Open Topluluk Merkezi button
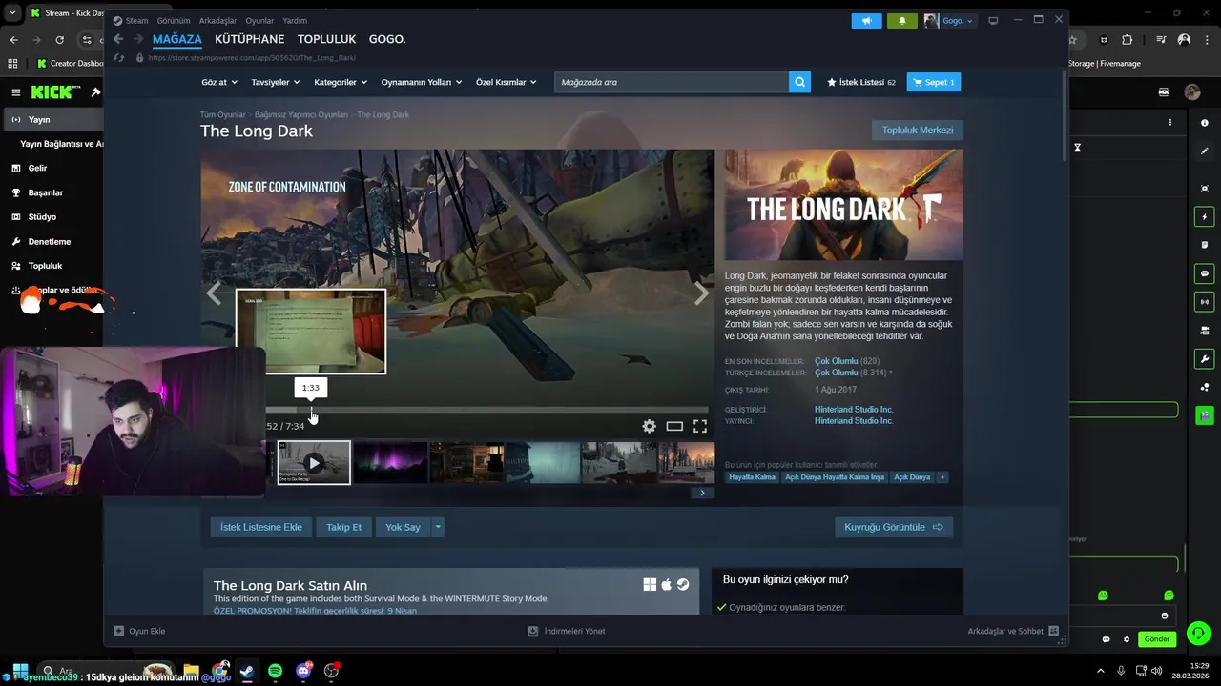The height and width of the screenshot is (686, 1221). (917, 130)
